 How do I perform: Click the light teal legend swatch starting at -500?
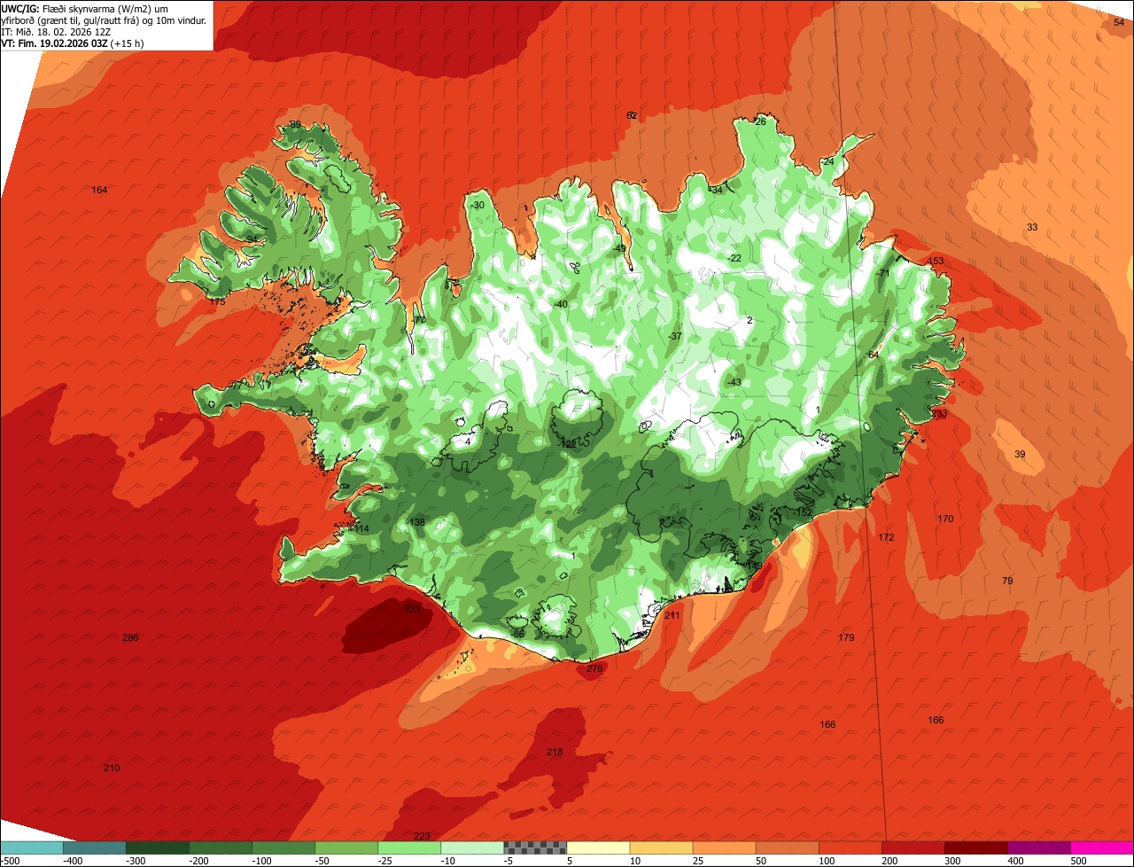[x=32, y=847]
